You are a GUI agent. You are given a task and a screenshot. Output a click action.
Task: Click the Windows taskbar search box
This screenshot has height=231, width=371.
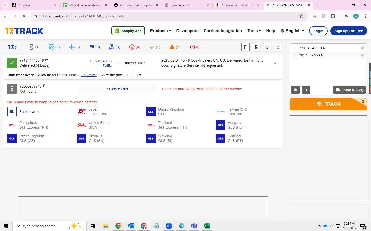pyautogui.click(x=49, y=226)
